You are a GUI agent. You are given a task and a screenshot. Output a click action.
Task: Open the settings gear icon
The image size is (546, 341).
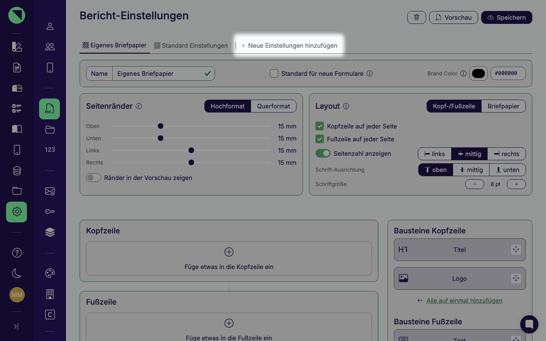point(17,212)
